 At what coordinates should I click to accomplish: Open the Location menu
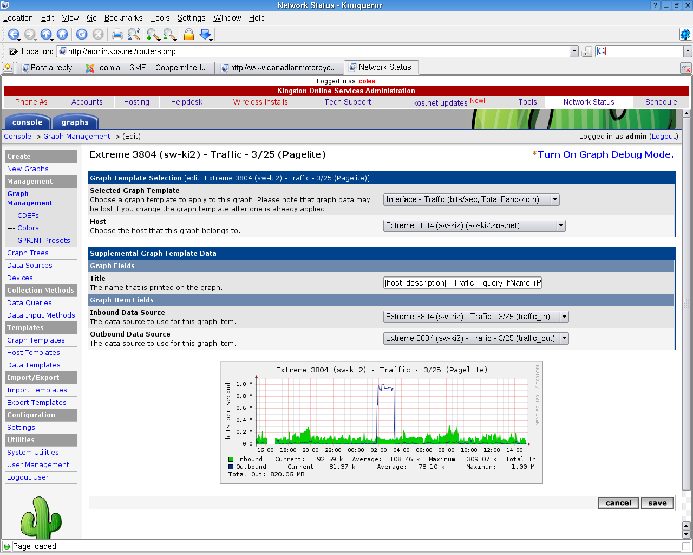(x=18, y=18)
